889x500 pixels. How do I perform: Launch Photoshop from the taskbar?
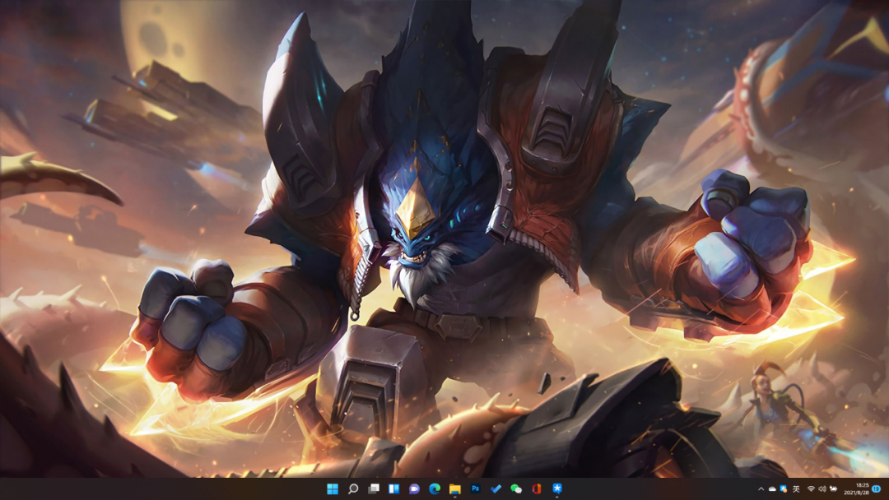pos(475,488)
